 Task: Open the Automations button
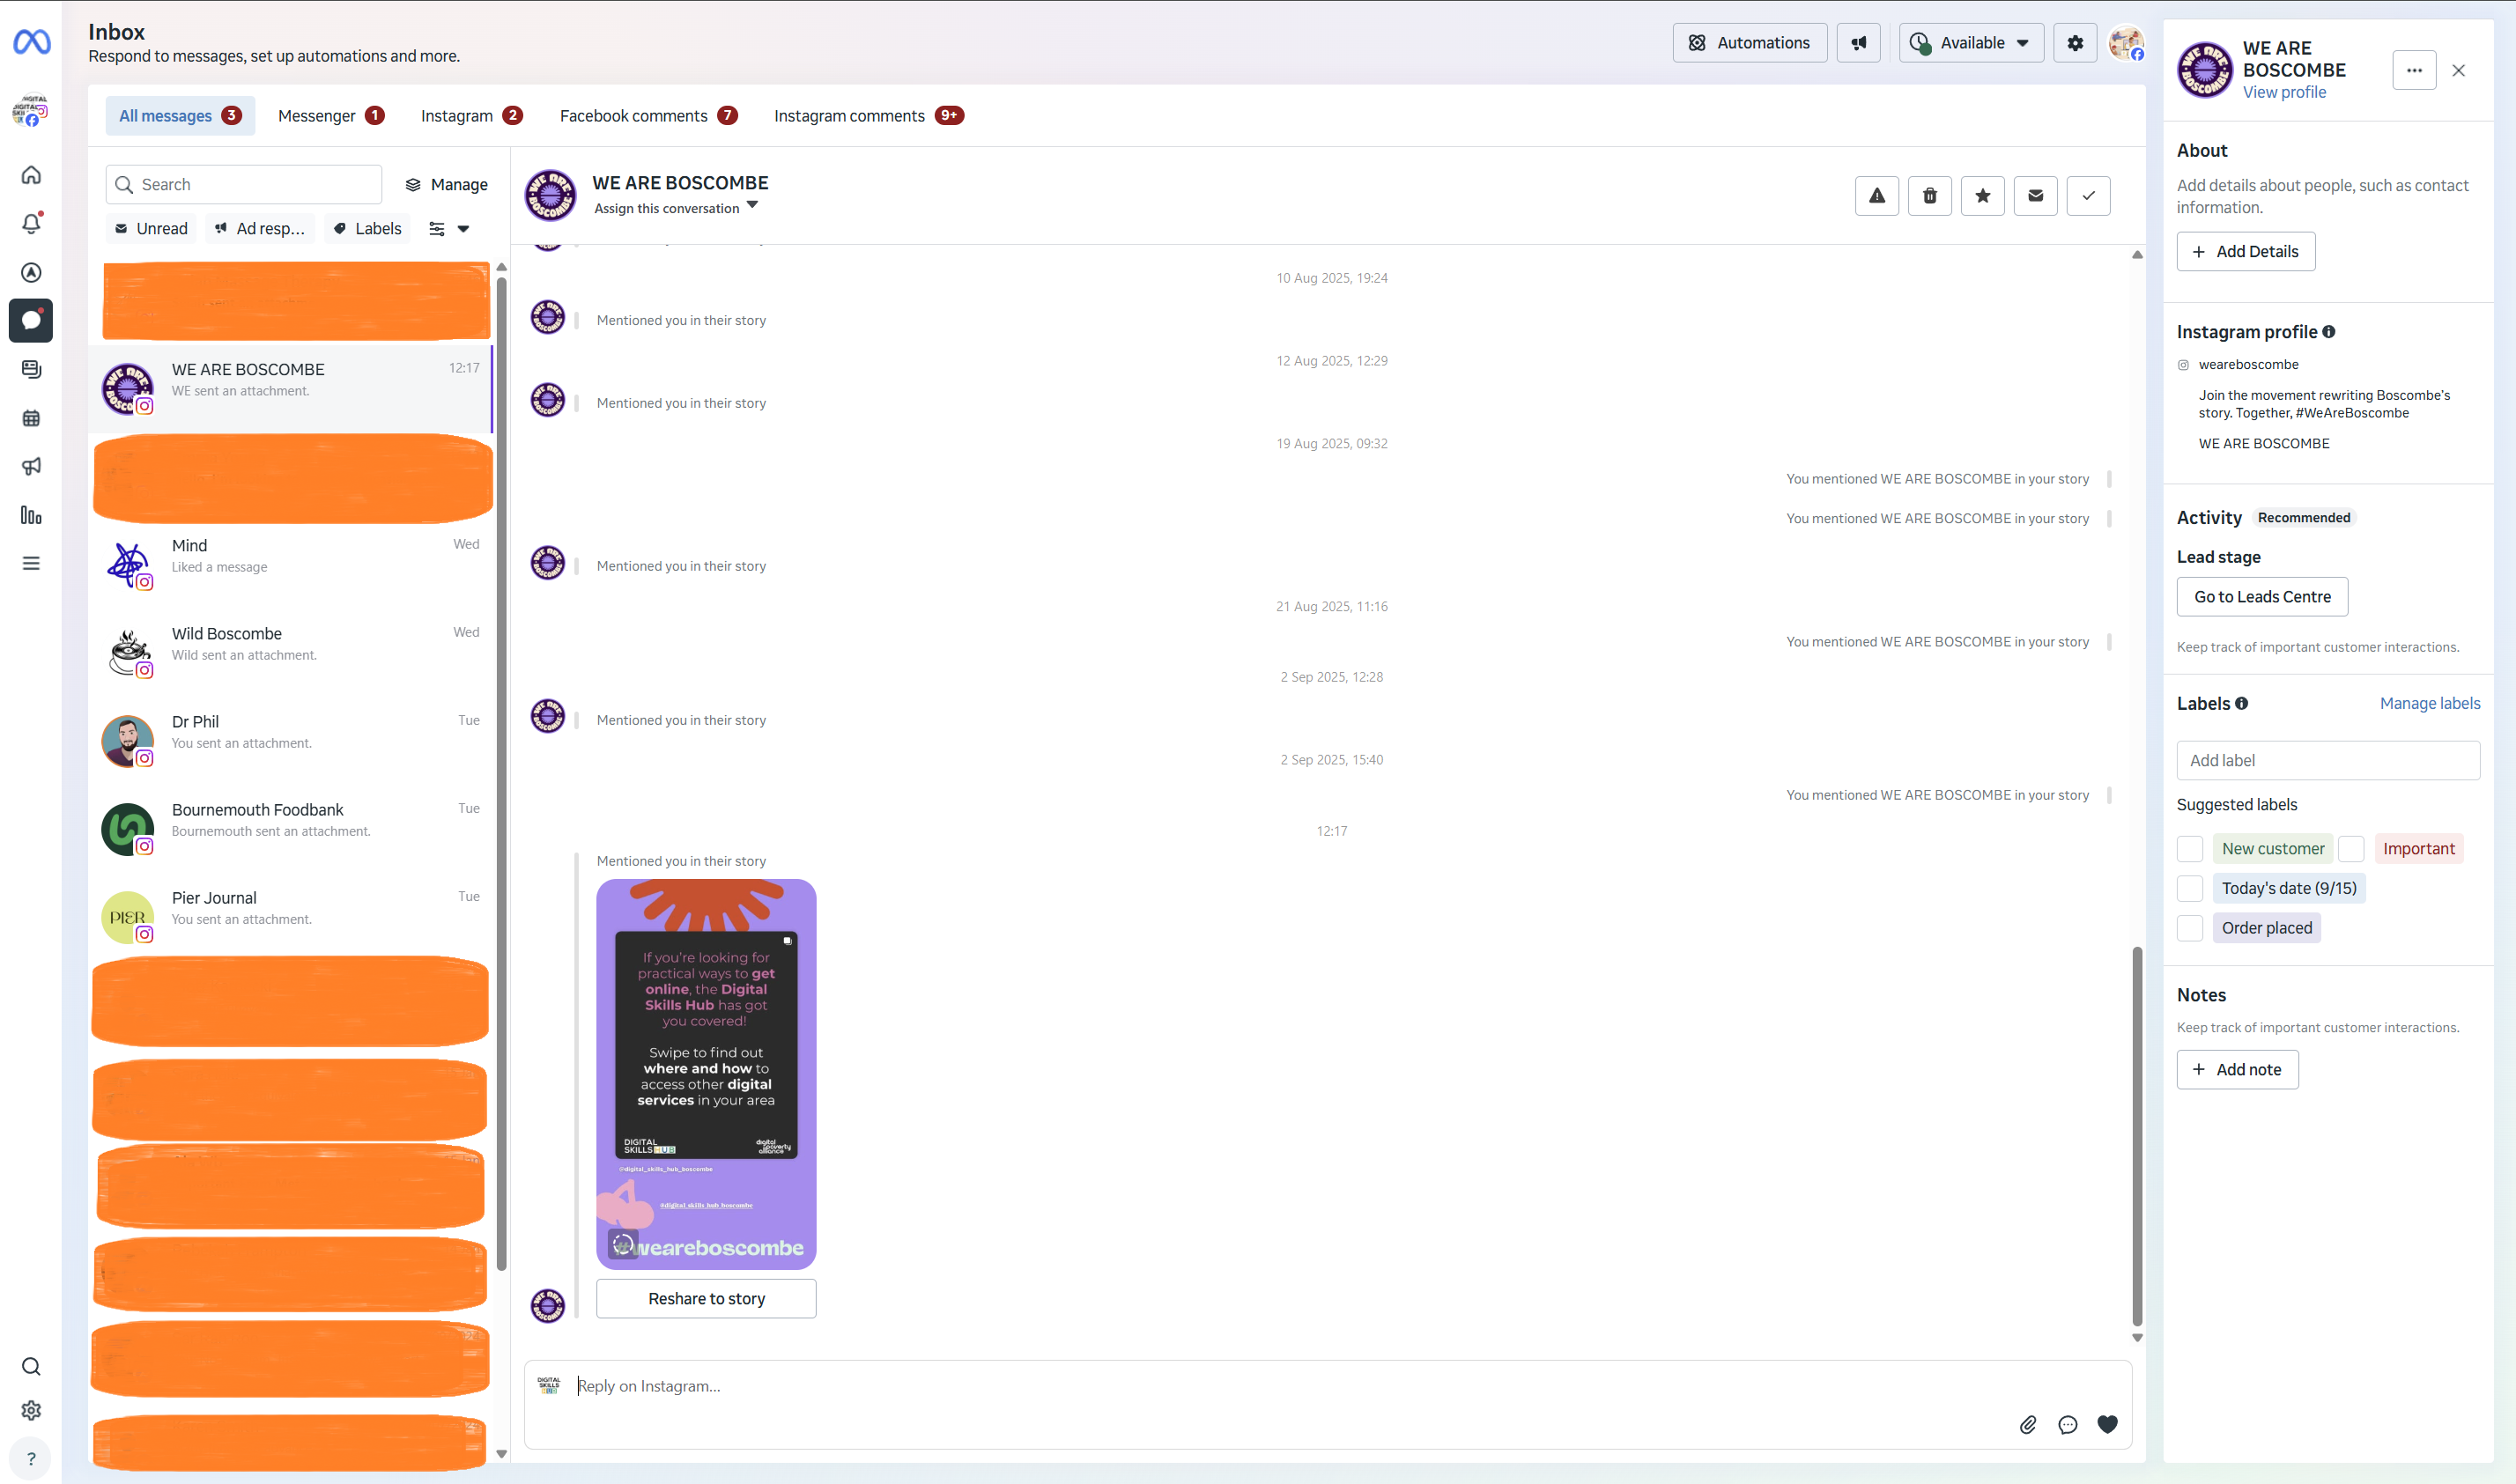tap(1750, 43)
